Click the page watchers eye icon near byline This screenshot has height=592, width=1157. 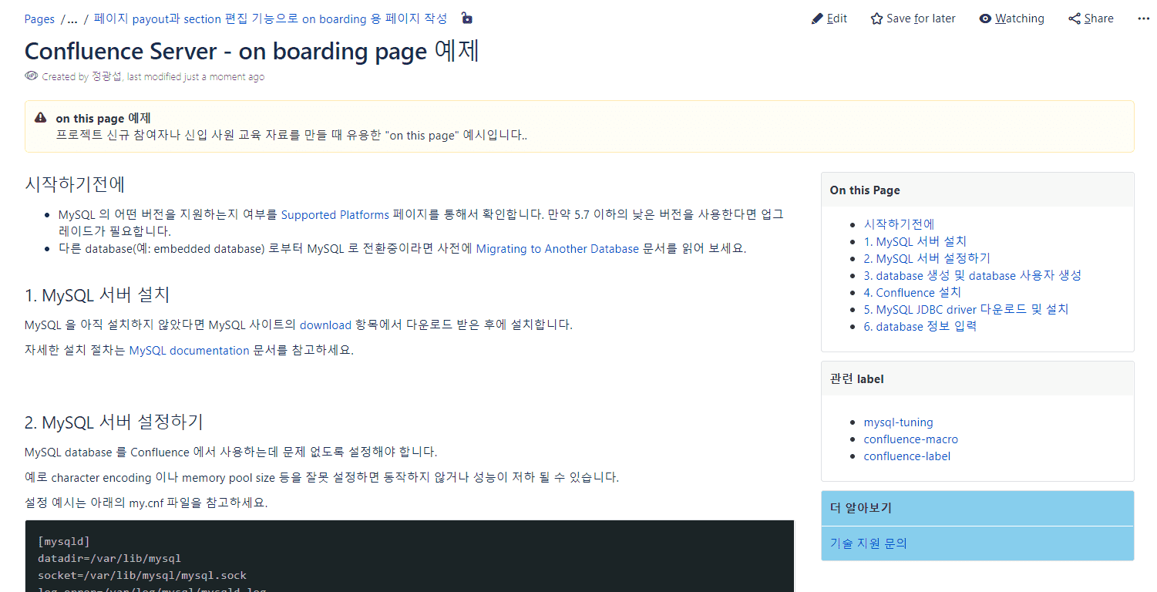pyautogui.click(x=31, y=76)
